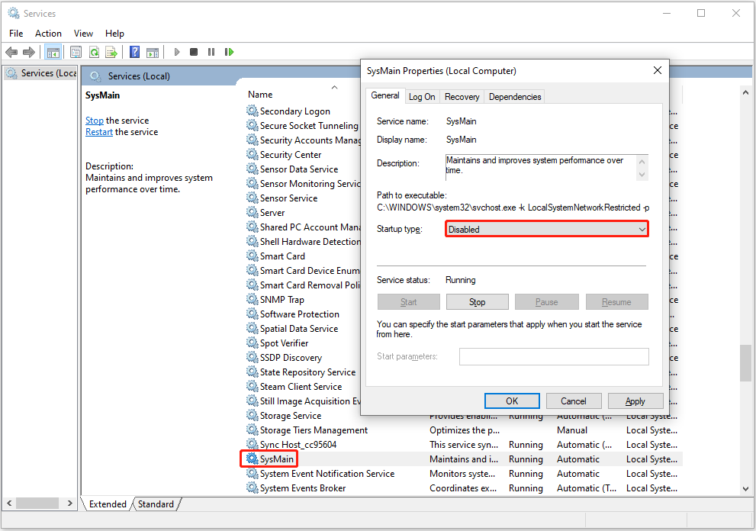The height and width of the screenshot is (531, 756).
Task: Select the General tab in properties
Action: coord(385,95)
